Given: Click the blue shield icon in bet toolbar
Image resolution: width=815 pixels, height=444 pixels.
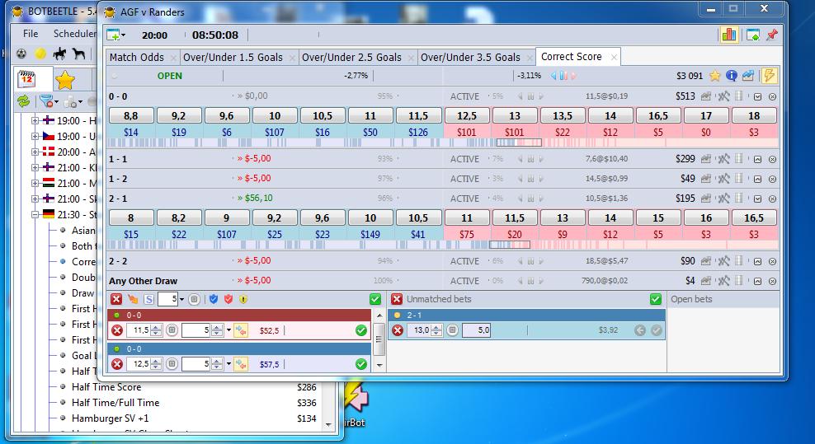Looking at the screenshot, I should click(x=214, y=299).
